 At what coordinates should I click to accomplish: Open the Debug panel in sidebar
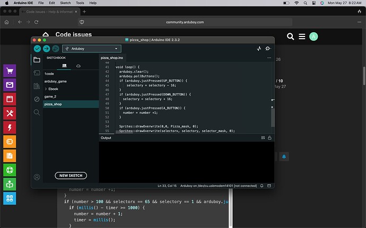[37, 99]
